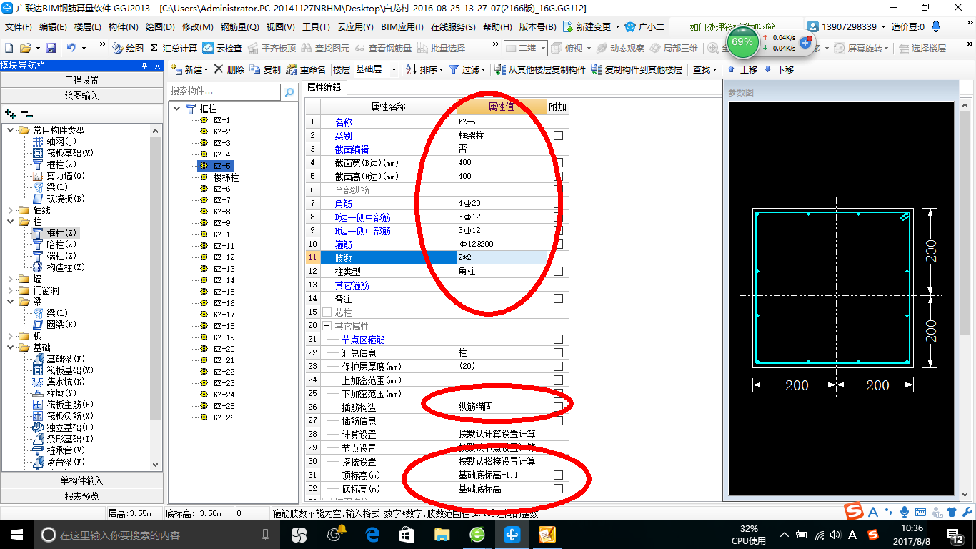
Task: Select 集水坑(K) foundation item
Action: pyautogui.click(x=60, y=382)
